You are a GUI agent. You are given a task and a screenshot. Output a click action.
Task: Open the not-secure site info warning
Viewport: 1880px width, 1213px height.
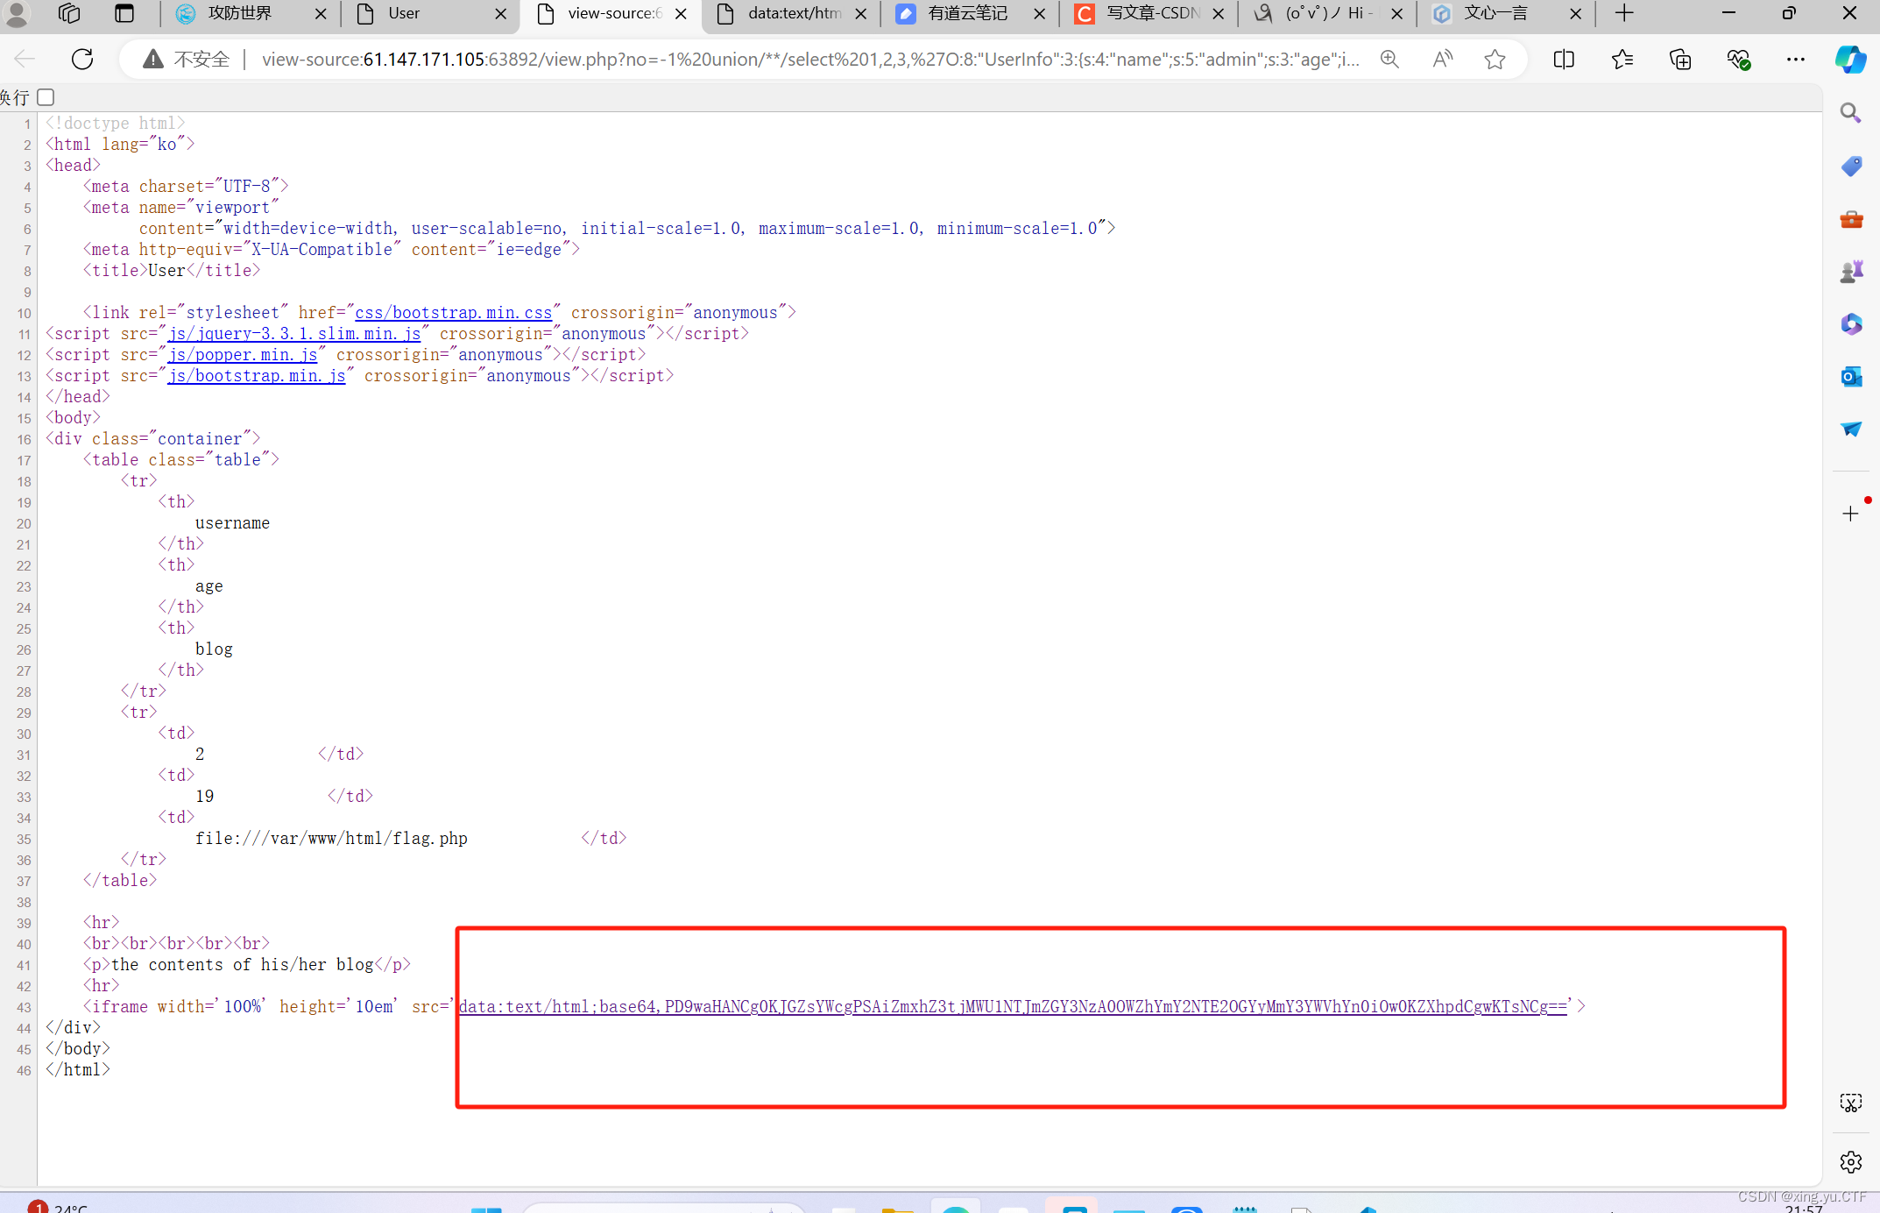pyautogui.click(x=187, y=59)
